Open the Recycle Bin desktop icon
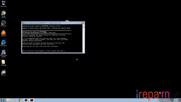The image size is (181, 102). click(x=3, y=4)
